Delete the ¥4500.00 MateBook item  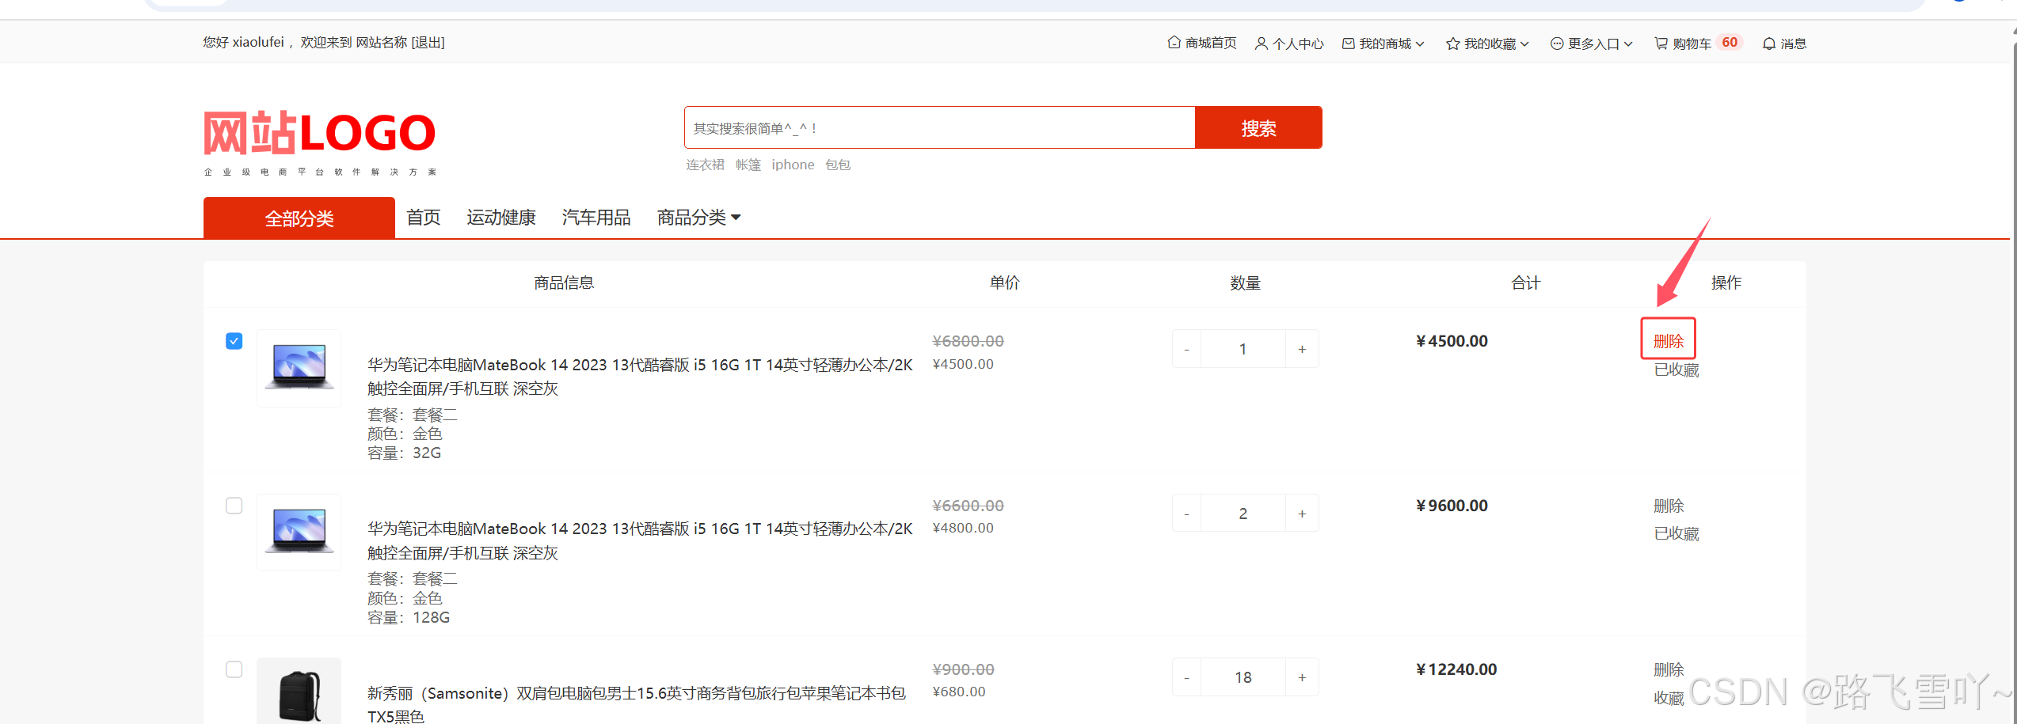pos(1669,341)
